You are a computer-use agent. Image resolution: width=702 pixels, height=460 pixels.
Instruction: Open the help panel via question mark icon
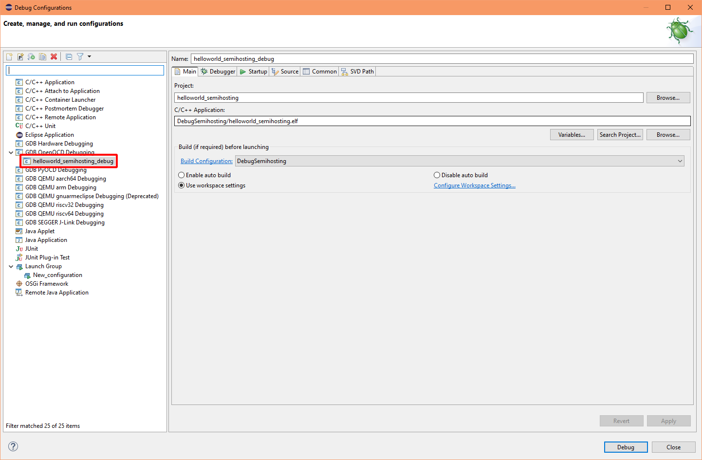click(x=13, y=446)
